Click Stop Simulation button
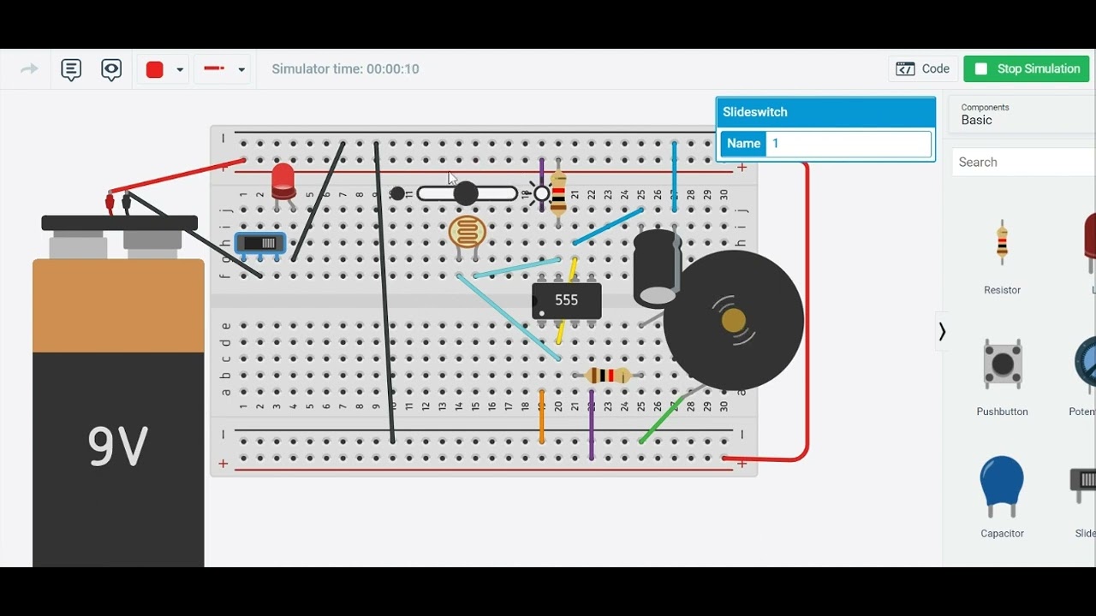Screen dimensions: 1096x616 (1027, 69)
